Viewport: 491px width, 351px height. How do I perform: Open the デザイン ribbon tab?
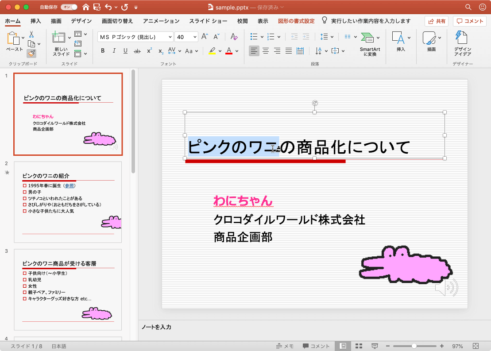[x=81, y=21]
